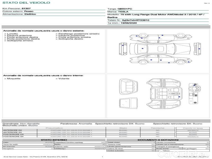Select the ANTERIORE DX tyre row label

tap(12, 130)
